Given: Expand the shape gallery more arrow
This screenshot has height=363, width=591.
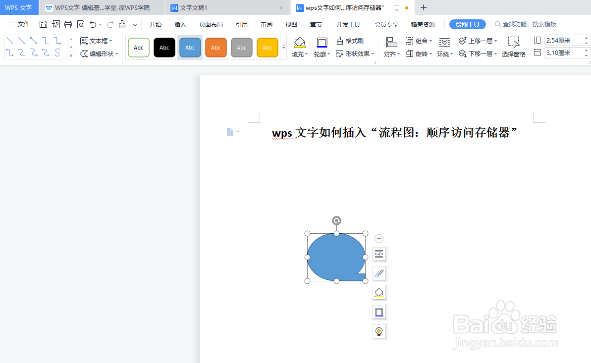Looking at the screenshot, I should pos(71,55).
